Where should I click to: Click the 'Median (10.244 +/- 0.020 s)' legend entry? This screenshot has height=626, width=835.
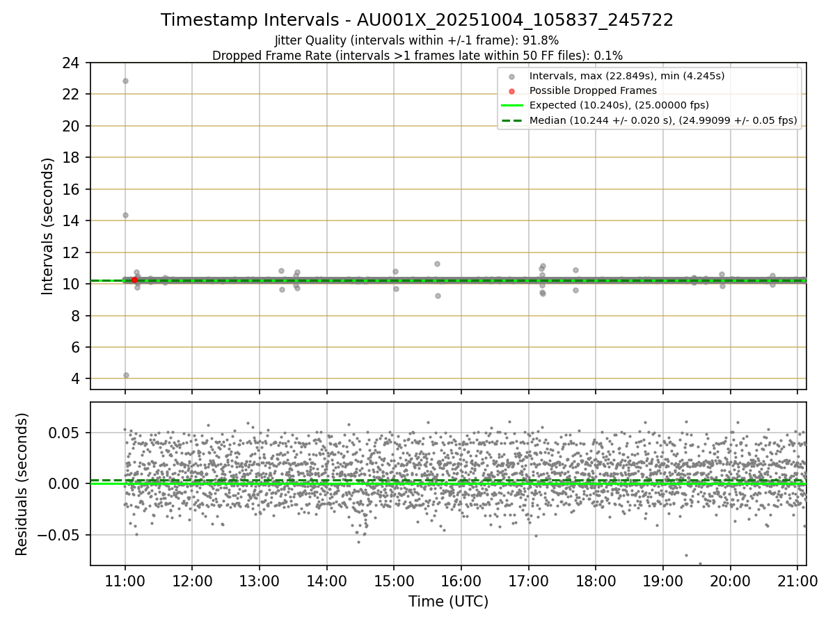coord(663,120)
